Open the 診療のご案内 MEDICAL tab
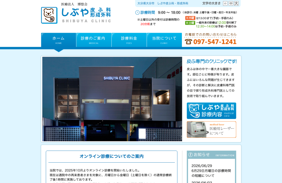The height and width of the screenshot is (183, 282). (94, 40)
